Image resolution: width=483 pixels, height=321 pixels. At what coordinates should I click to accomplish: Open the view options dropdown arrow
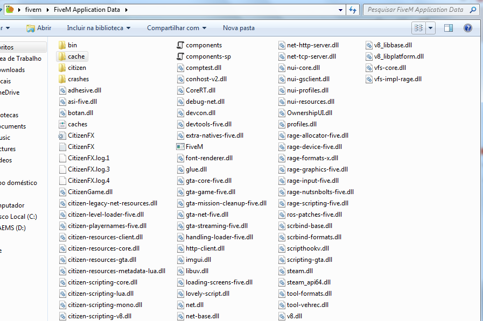point(430,28)
